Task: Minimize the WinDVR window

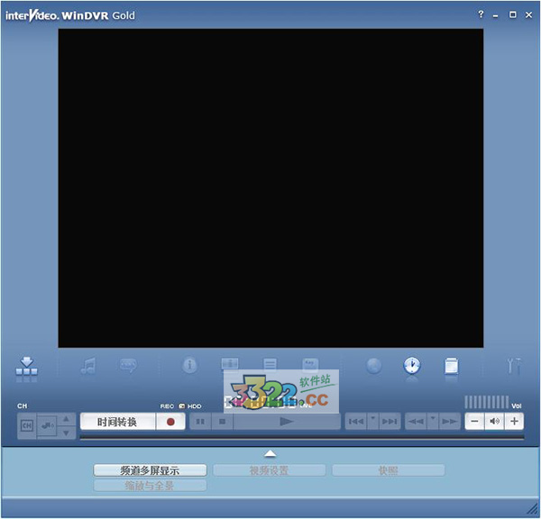Action: tap(495, 15)
